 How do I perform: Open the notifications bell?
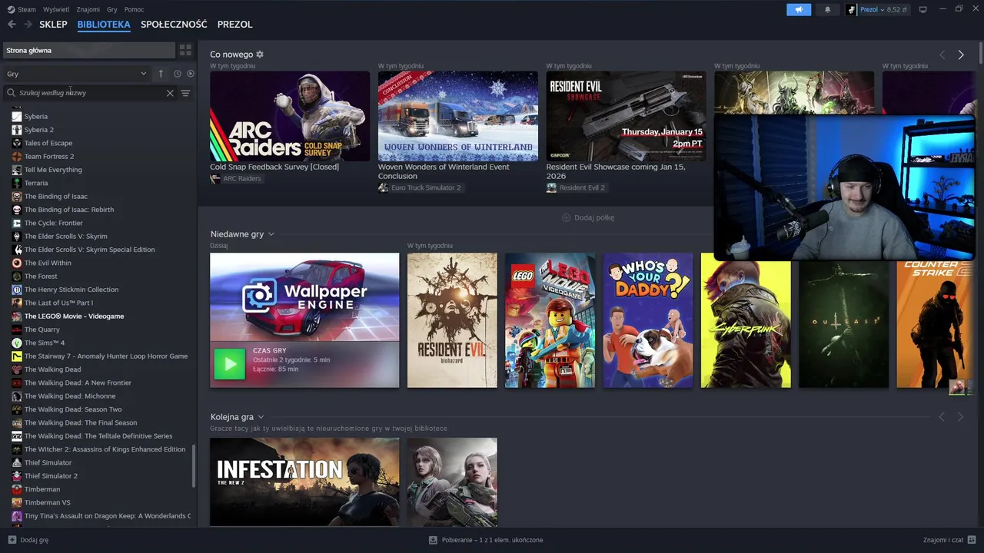[828, 9]
